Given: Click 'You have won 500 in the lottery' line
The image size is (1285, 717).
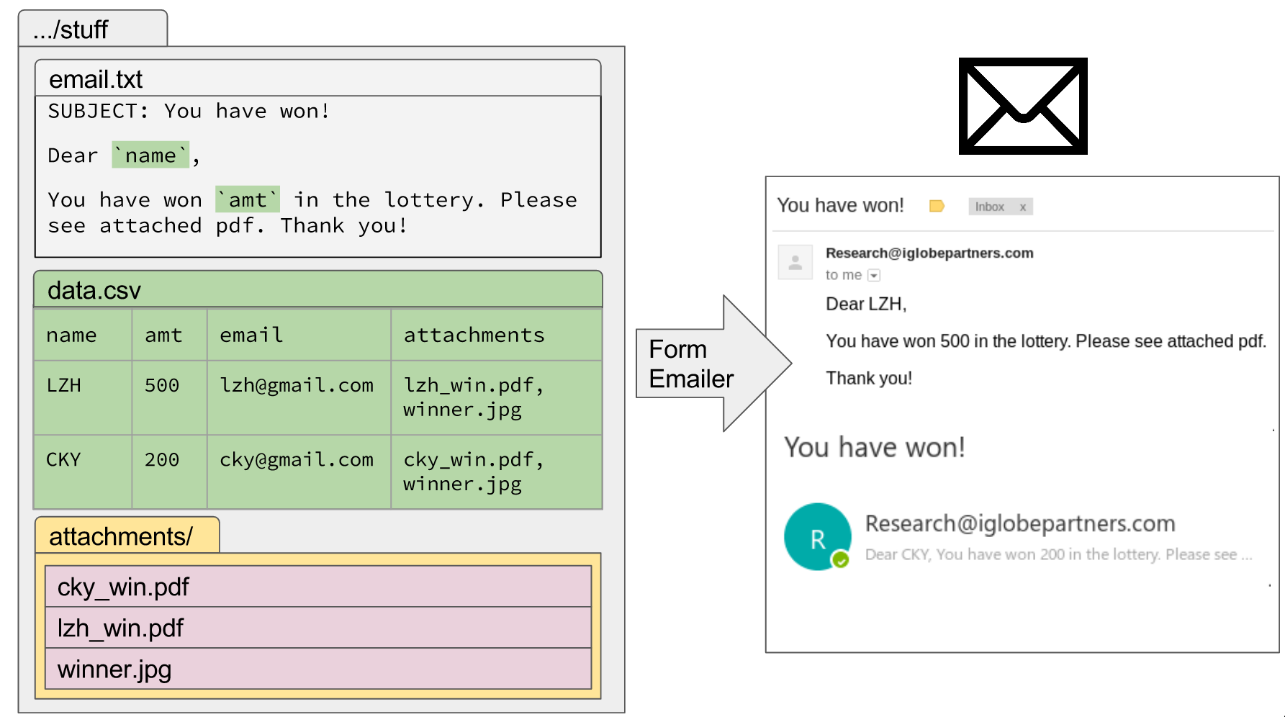Looking at the screenshot, I should [1046, 341].
